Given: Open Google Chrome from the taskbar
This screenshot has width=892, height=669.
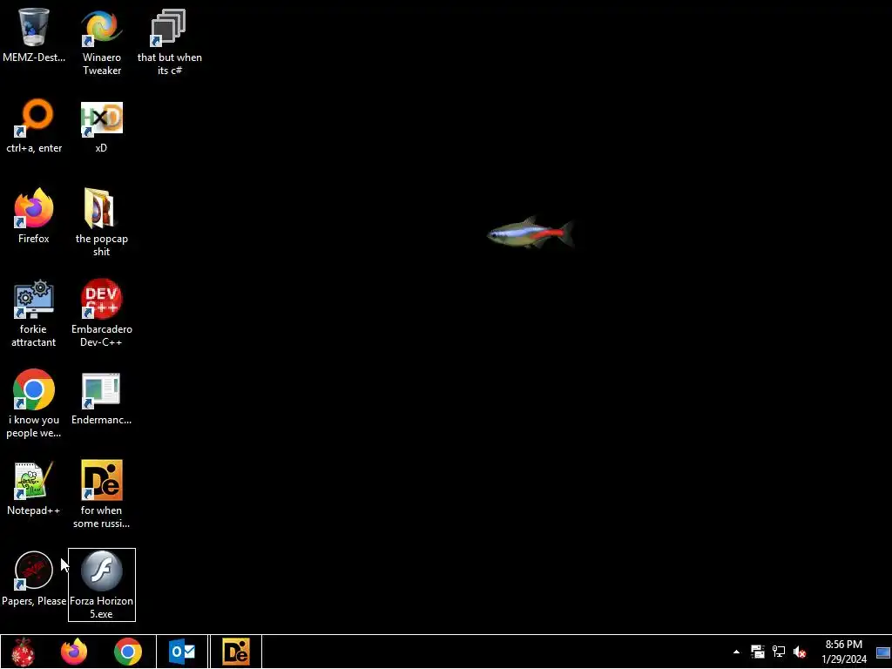Looking at the screenshot, I should (x=128, y=652).
